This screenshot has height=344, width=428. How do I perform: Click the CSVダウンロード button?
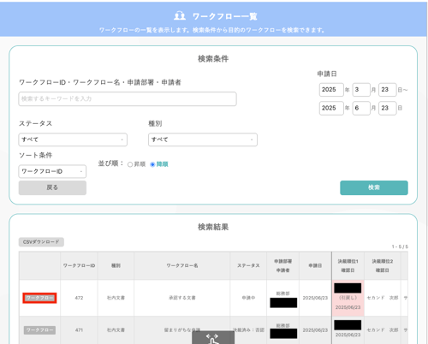[41, 242]
